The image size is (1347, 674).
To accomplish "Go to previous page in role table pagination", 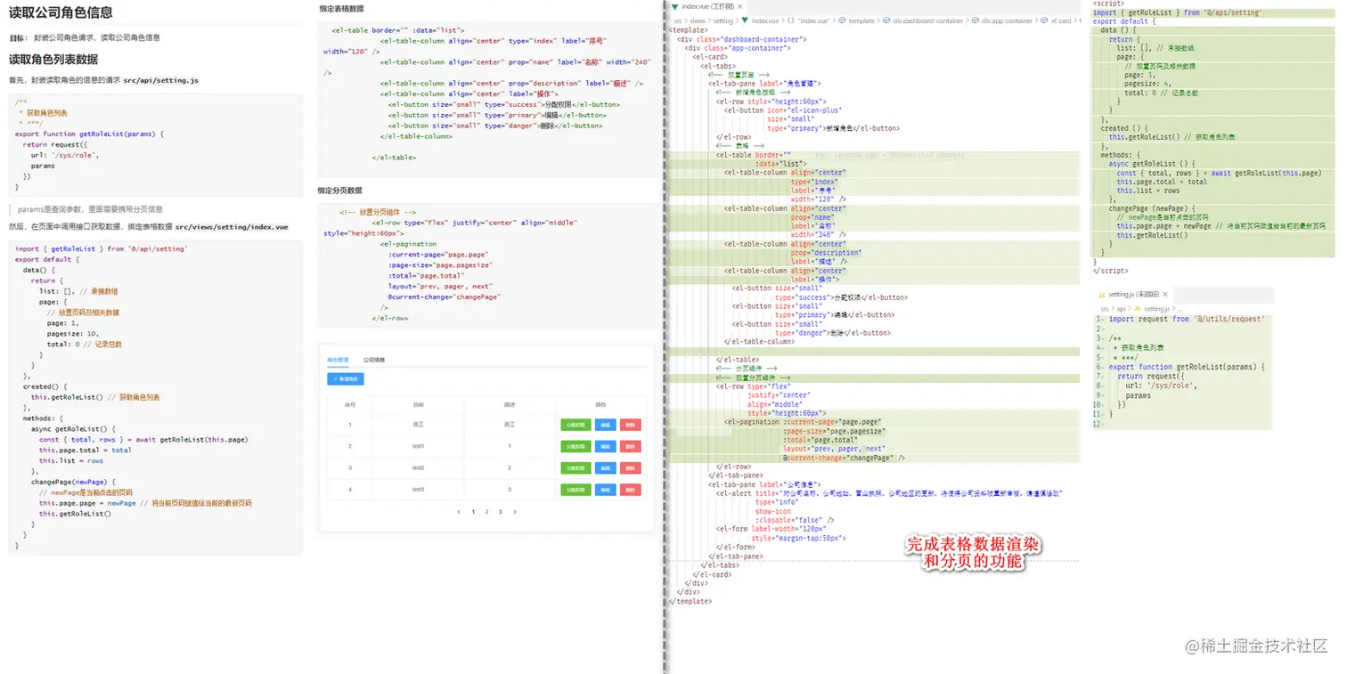I will click(459, 512).
